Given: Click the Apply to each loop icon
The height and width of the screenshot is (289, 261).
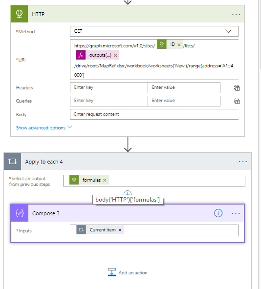Looking at the screenshot, I should [12, 161].
